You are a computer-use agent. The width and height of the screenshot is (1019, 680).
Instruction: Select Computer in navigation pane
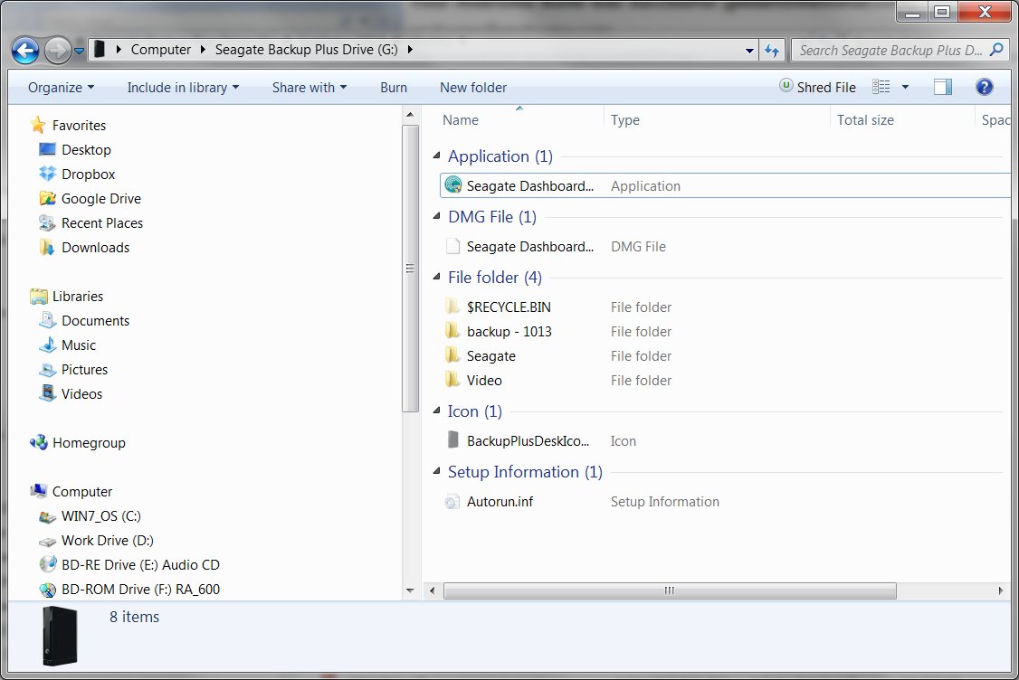coord(71,492)
